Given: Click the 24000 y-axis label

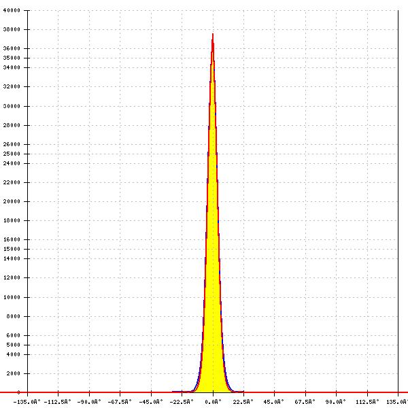Looking at the screenshot, I should point(12,163).
